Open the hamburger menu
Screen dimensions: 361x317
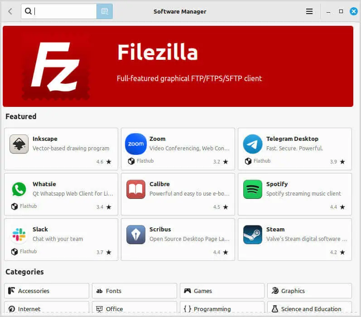click(309, 11)
